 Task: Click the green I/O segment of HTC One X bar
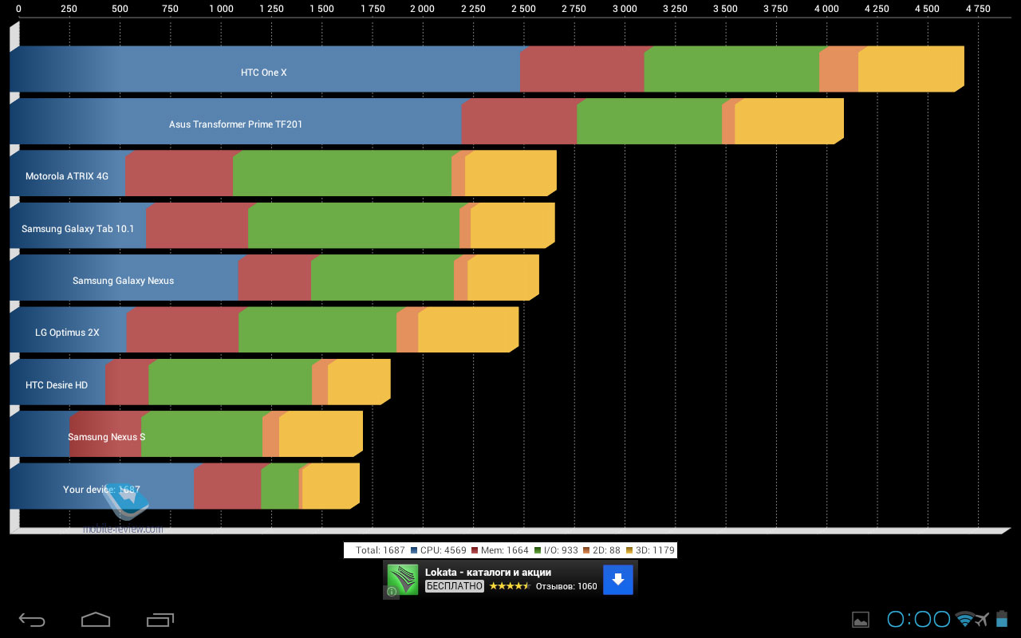click(x=731, y=69)
